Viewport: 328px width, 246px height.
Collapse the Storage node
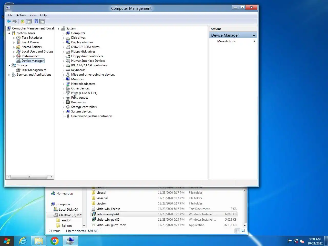pyautogui.click(x=9, y=66)
